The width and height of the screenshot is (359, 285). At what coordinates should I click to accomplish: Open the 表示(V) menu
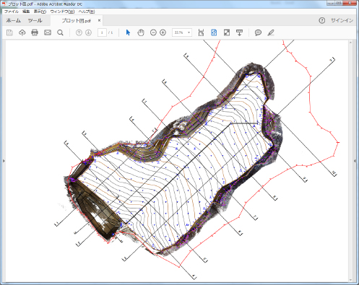[x=40, y=12]
